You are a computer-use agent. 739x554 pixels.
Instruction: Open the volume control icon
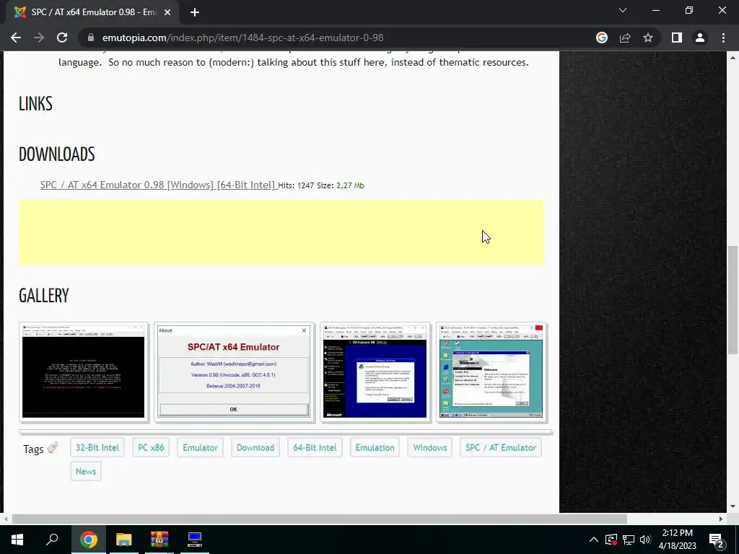645,540
